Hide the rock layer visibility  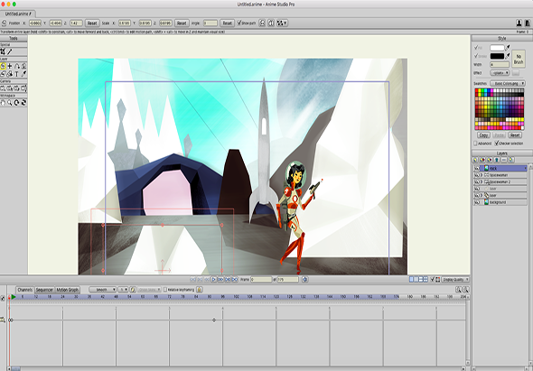(x=477, y=169)
